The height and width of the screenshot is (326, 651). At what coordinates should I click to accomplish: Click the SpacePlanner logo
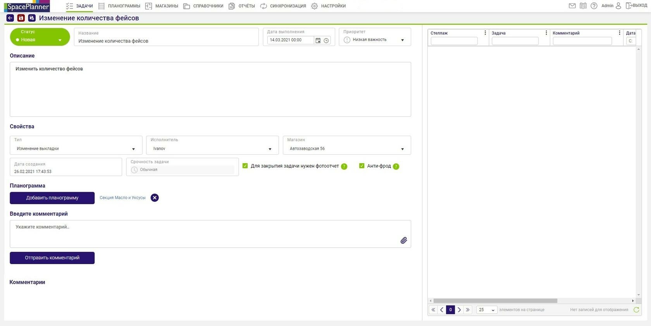(27, 6)
